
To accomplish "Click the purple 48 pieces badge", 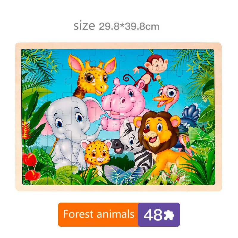I will pyautogui.click(x=159, y=214).
